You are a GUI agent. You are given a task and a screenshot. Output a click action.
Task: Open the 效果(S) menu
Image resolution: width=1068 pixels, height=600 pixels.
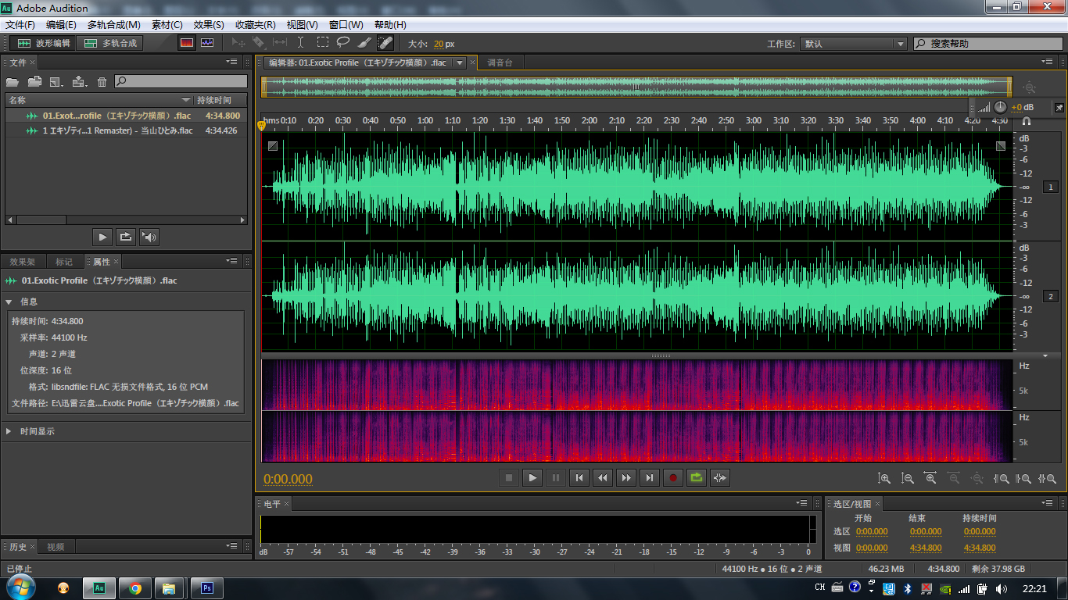pyautogui.click(x=209, y=25)
